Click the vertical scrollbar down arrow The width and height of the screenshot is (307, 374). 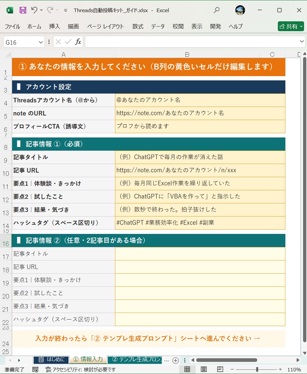[305, 353]
